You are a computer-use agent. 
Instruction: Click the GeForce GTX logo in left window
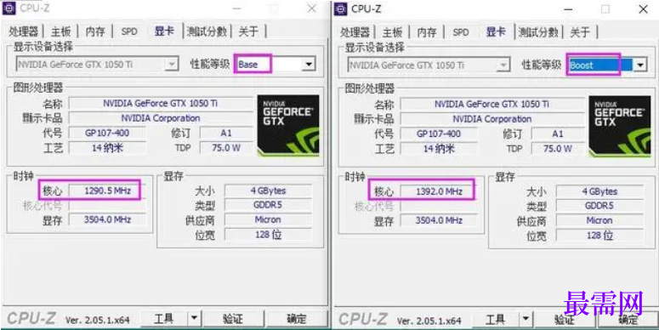[x=288, y=125]
